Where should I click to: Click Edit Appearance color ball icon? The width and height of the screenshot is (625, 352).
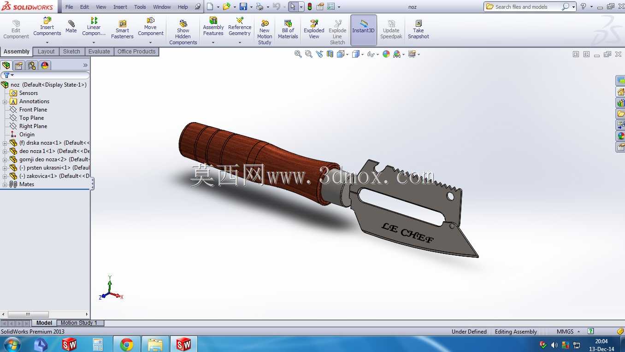386,54
